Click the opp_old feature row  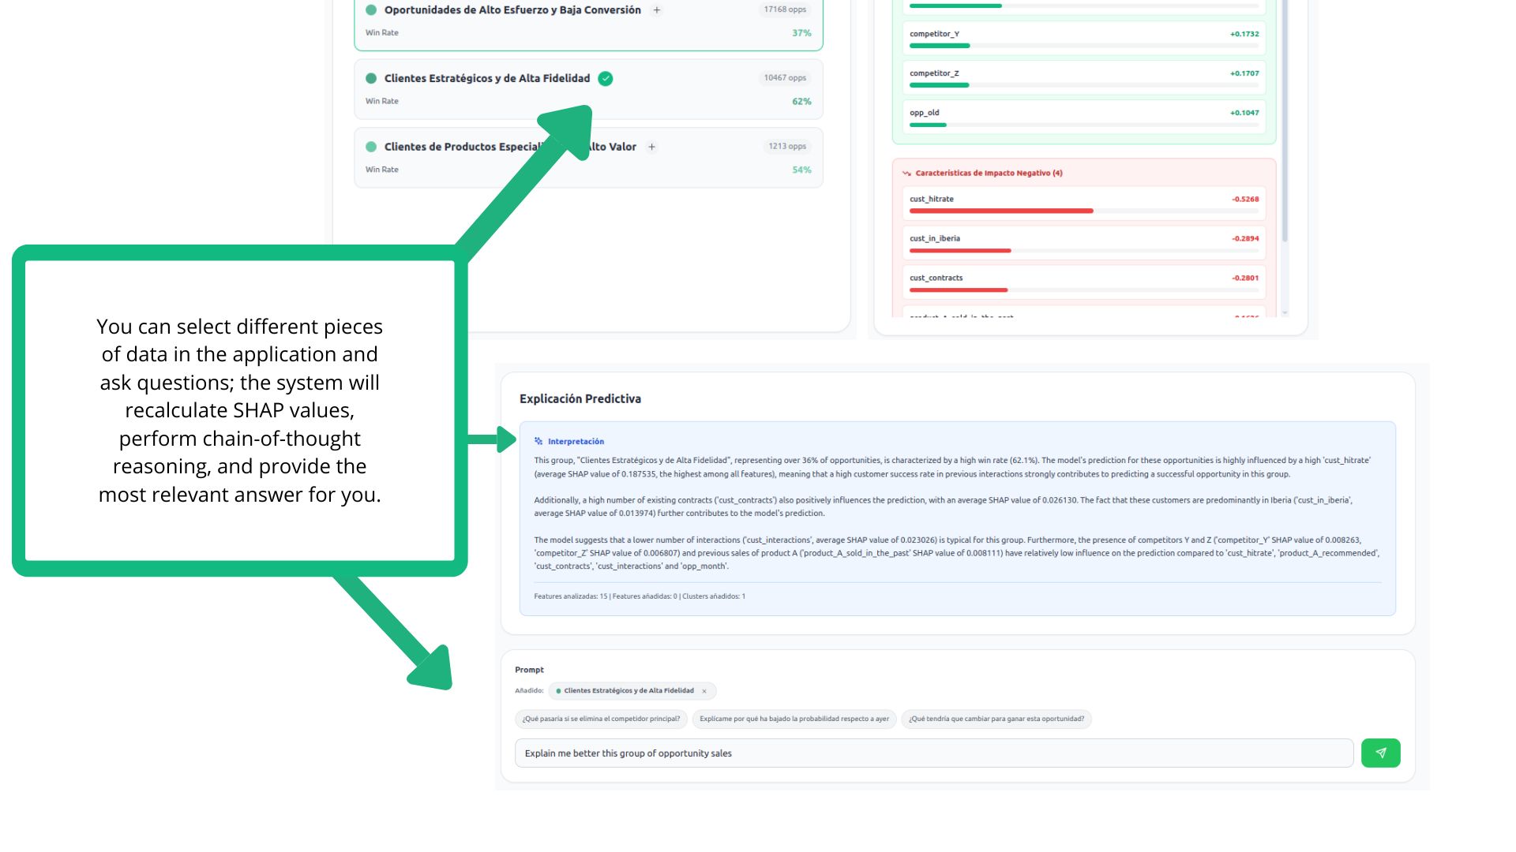[1083, 117]
